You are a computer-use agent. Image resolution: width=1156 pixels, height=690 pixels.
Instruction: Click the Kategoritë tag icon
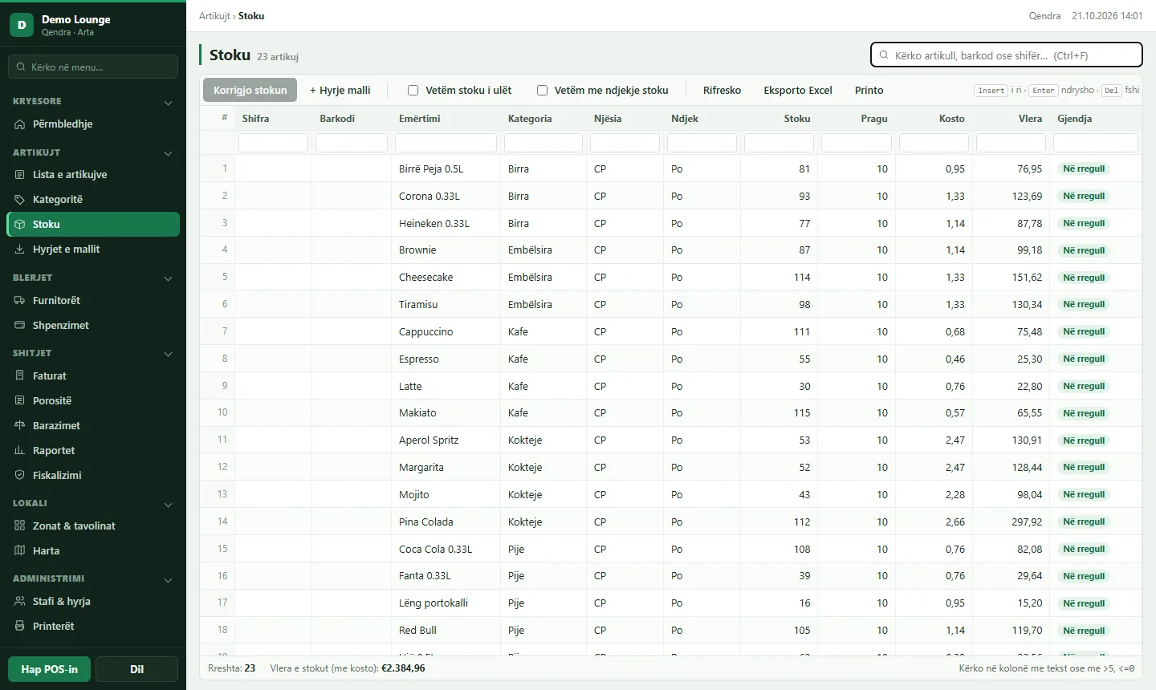[20, 200]
